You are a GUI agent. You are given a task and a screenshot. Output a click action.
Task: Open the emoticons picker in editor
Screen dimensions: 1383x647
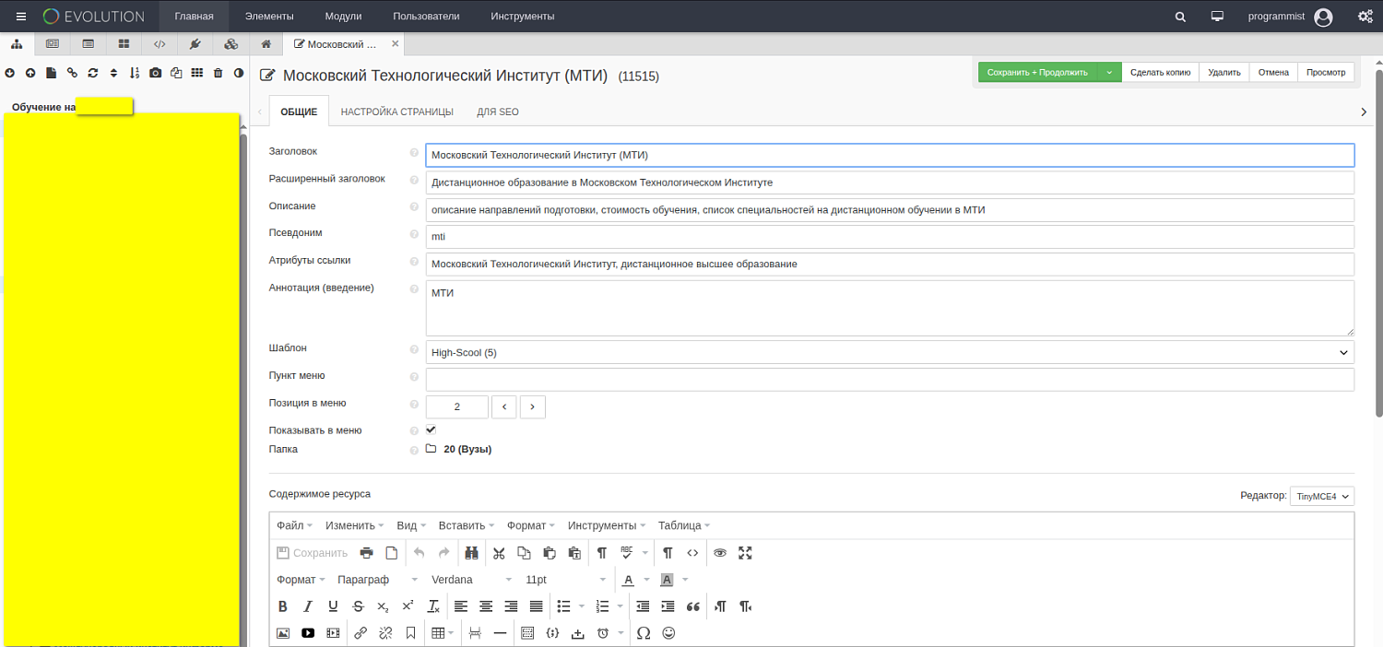tap(668, 633)
